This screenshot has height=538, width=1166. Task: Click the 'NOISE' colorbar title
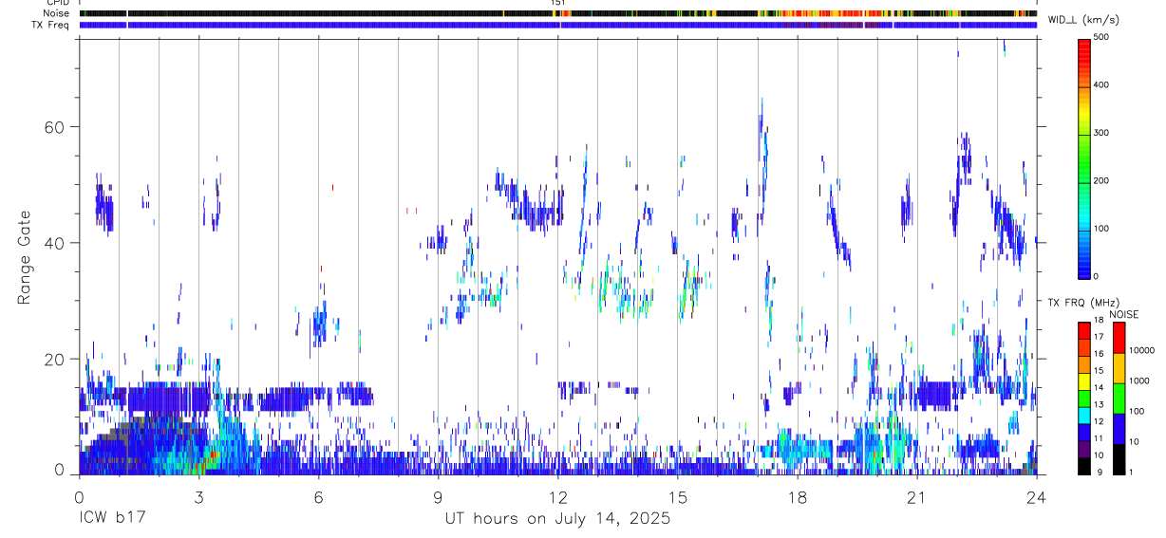coord(1124,314)
